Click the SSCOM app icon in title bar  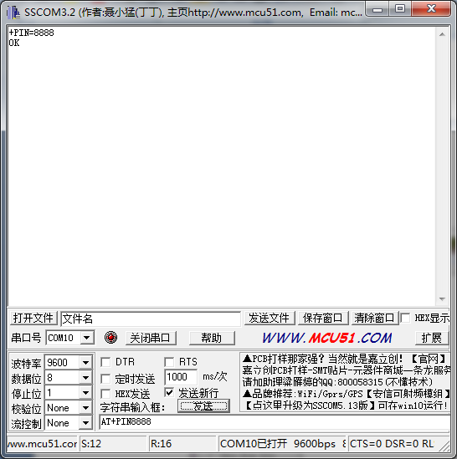13,13
